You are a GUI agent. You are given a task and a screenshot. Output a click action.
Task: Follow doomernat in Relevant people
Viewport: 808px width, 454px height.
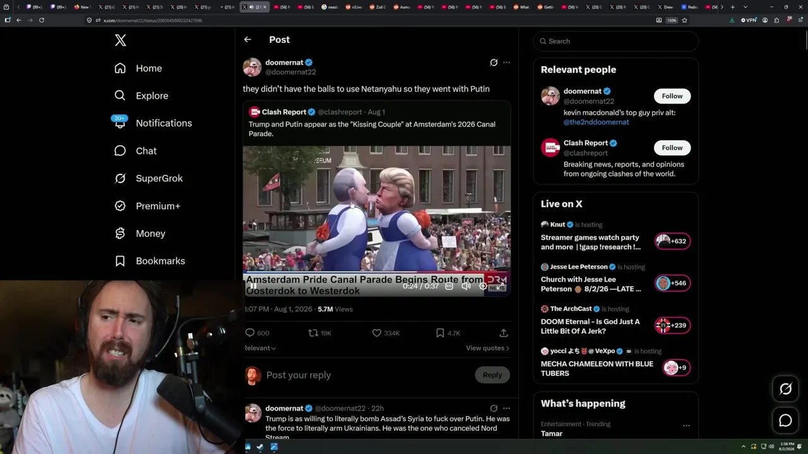tap(672, 96)
